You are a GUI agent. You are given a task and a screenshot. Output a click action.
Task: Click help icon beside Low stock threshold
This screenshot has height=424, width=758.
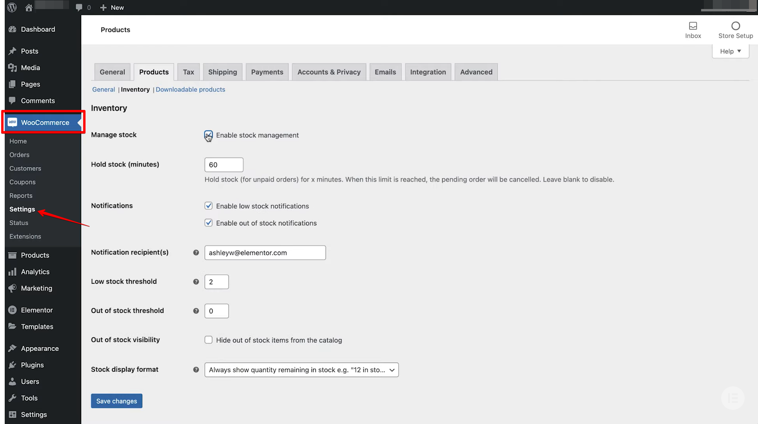[x=196, y=281]
